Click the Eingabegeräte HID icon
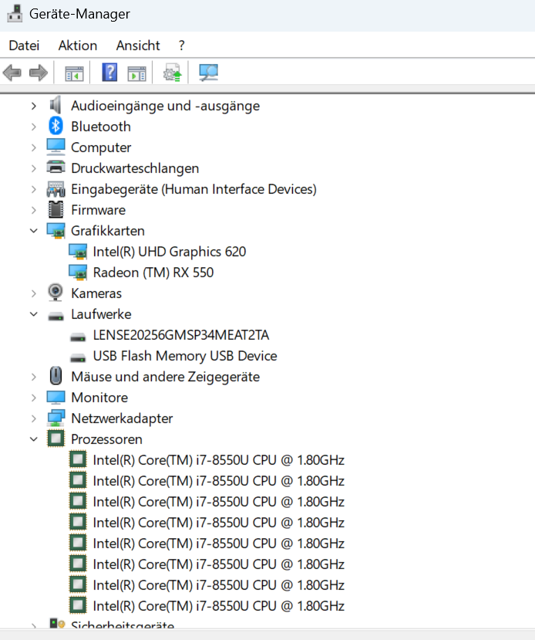The width and height of the screenshot is (535, 640). click(56, 189)
